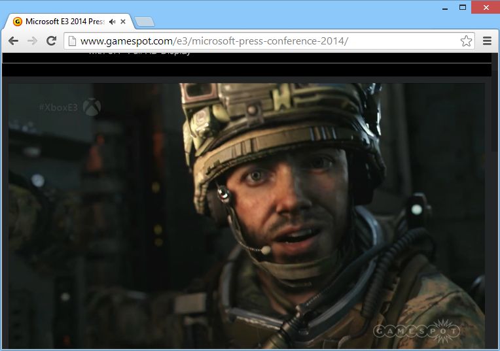Focus the gamespot.com address bar
Image resolution: width=500 pixels, height=351 pixels.
[269, 41]
